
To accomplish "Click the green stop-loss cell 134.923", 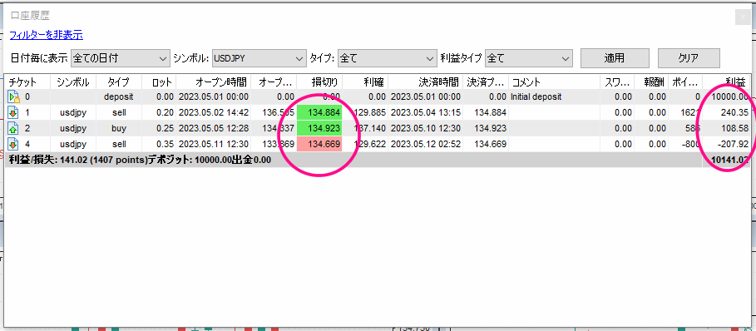I will click(319, 128).
